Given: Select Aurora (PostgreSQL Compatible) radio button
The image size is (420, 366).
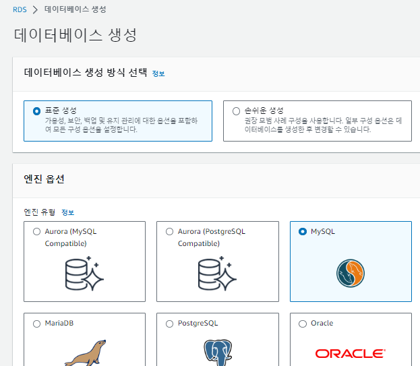Looking at the screenshot, I should pos(169,232).
